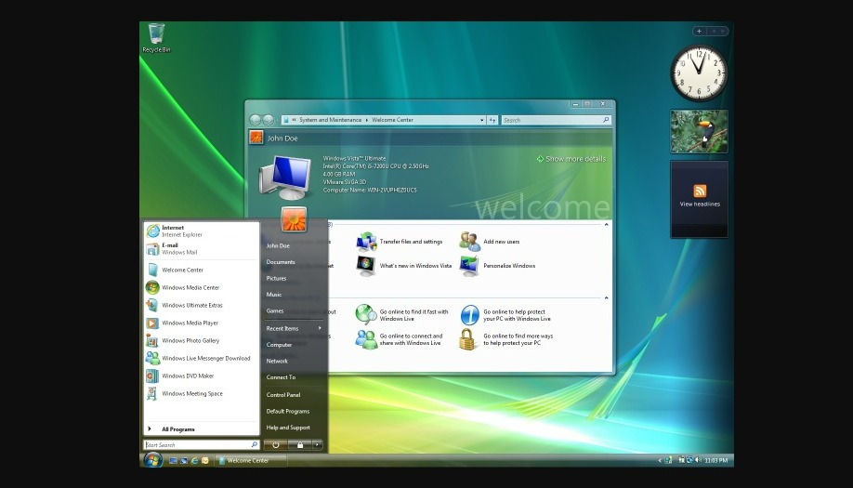
Task: Open Windows Meeting Space icon
Action: [152, 393]
